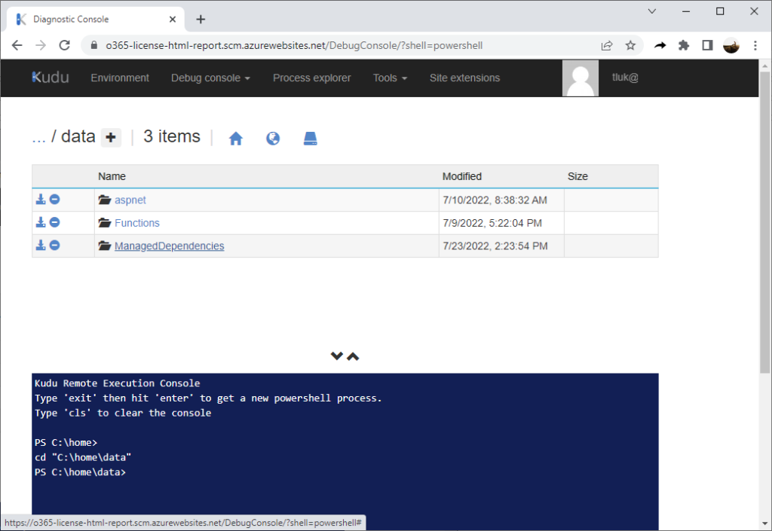Viewport: 772px width, 531px height.
Task: Expand the Tools dropdown menu
Action: click(390, 78)
